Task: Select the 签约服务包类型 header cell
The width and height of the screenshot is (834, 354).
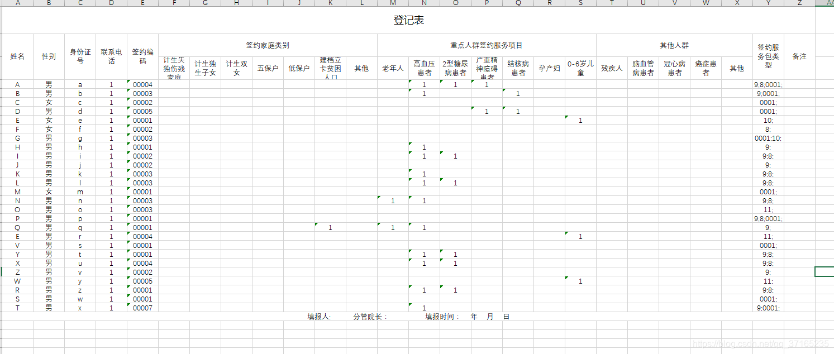Action: (768, 56)
